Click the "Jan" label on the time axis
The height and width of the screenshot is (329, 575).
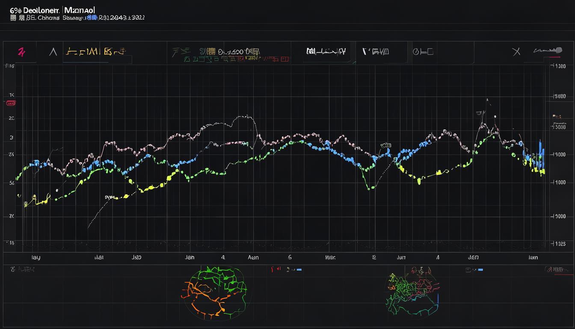(x=189, y=257)
